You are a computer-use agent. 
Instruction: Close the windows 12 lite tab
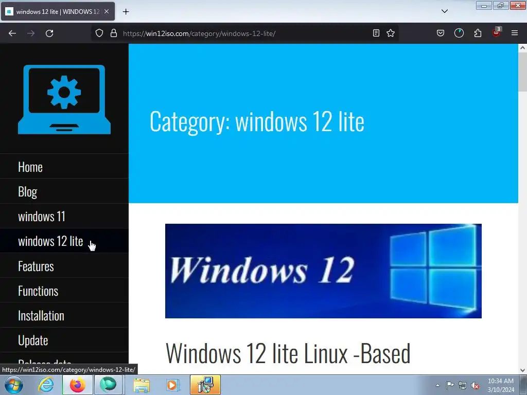[107, 11]
